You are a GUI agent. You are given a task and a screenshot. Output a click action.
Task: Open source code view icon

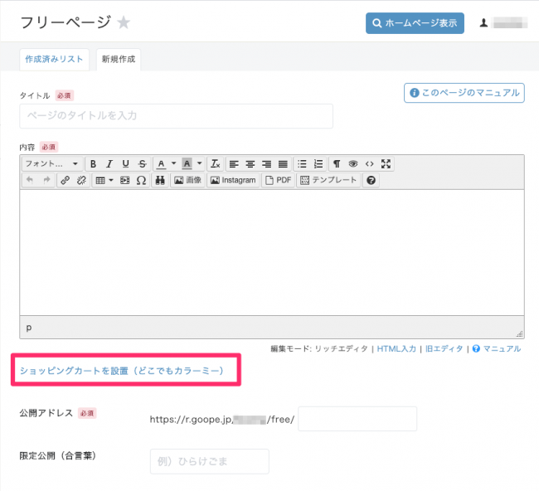pos(370,164)
